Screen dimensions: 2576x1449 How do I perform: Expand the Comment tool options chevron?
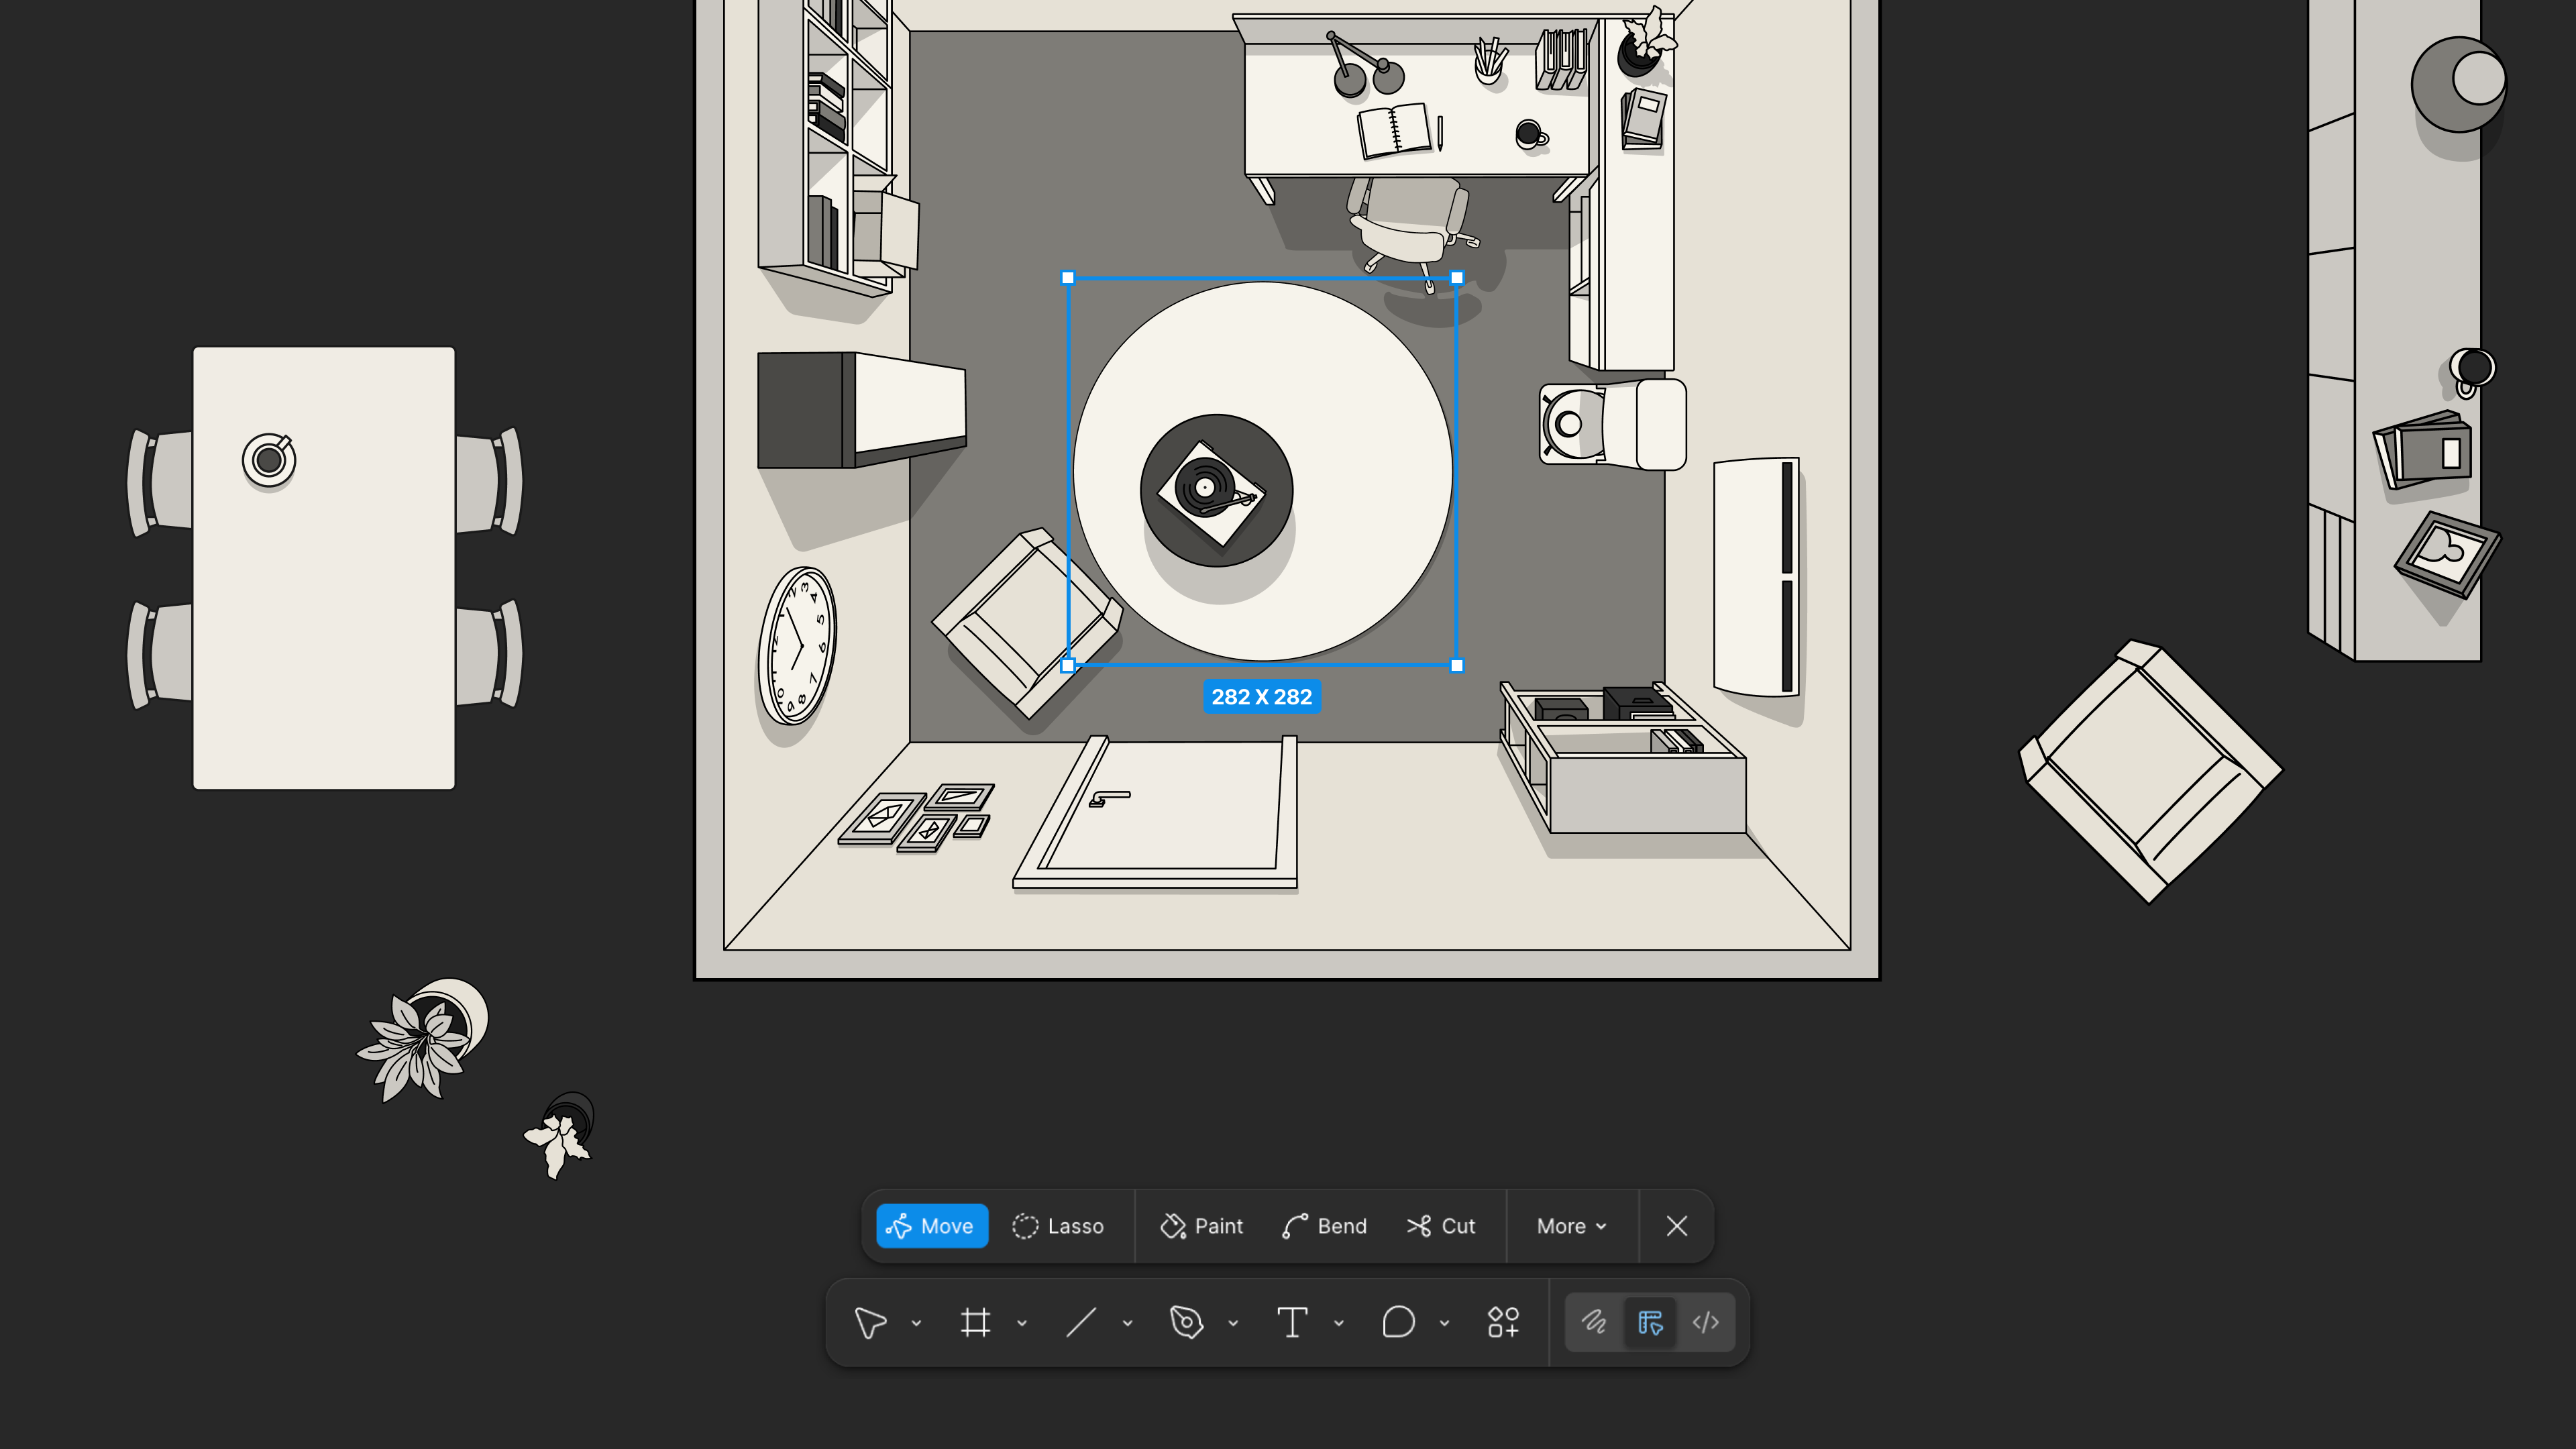pyautogui.click(x=1444, y=1323)
